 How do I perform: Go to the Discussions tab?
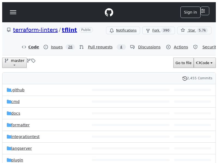click(x=149, y=47)
